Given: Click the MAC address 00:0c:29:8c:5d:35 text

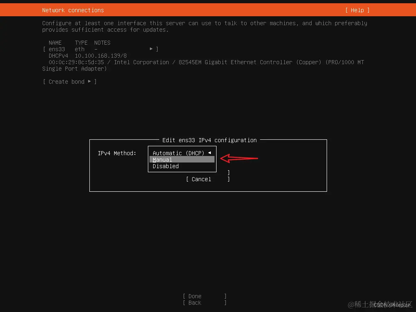Looking at the screenshot, I should tap(76, 62).
